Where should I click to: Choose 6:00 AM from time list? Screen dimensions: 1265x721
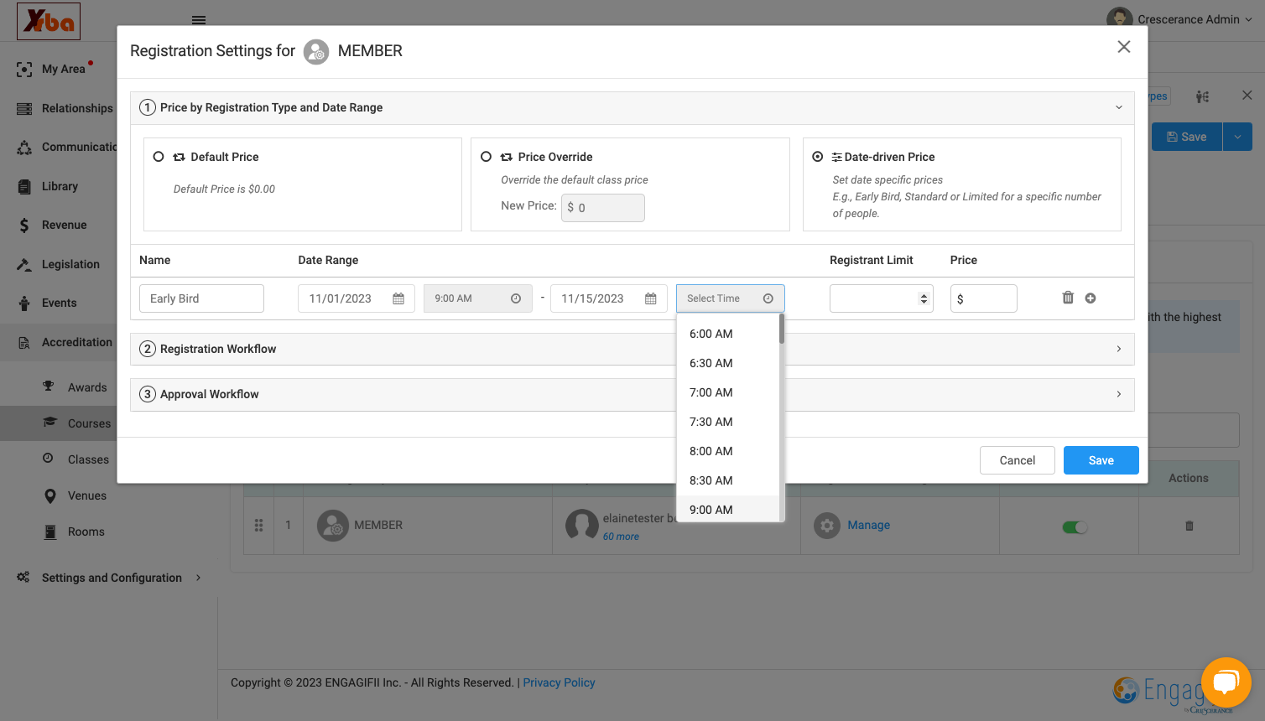click(x=711, y=334)
